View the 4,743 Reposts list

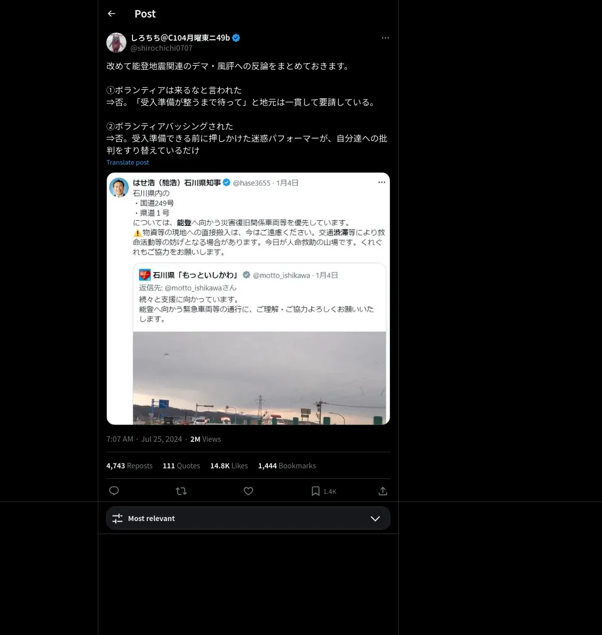pos(129,466)
